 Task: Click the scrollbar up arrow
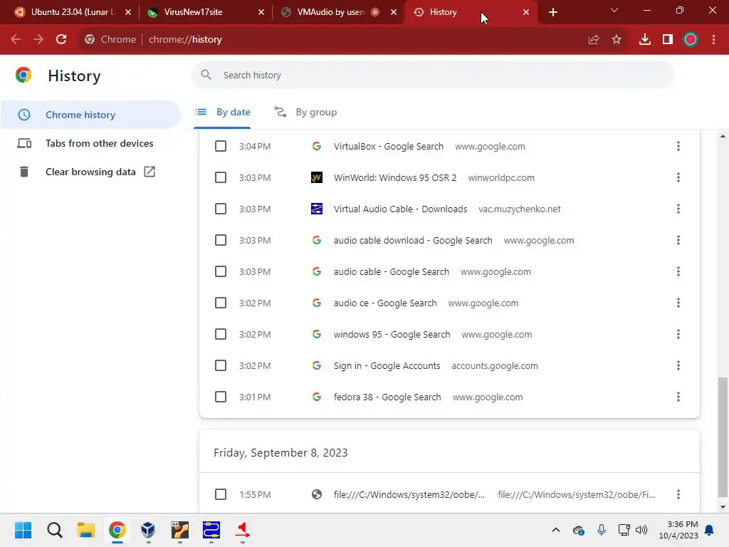(723, 136)
